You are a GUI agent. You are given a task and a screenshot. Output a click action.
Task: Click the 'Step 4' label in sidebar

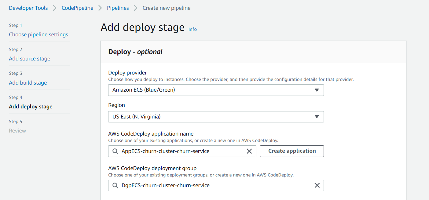[x=16, y=97]
